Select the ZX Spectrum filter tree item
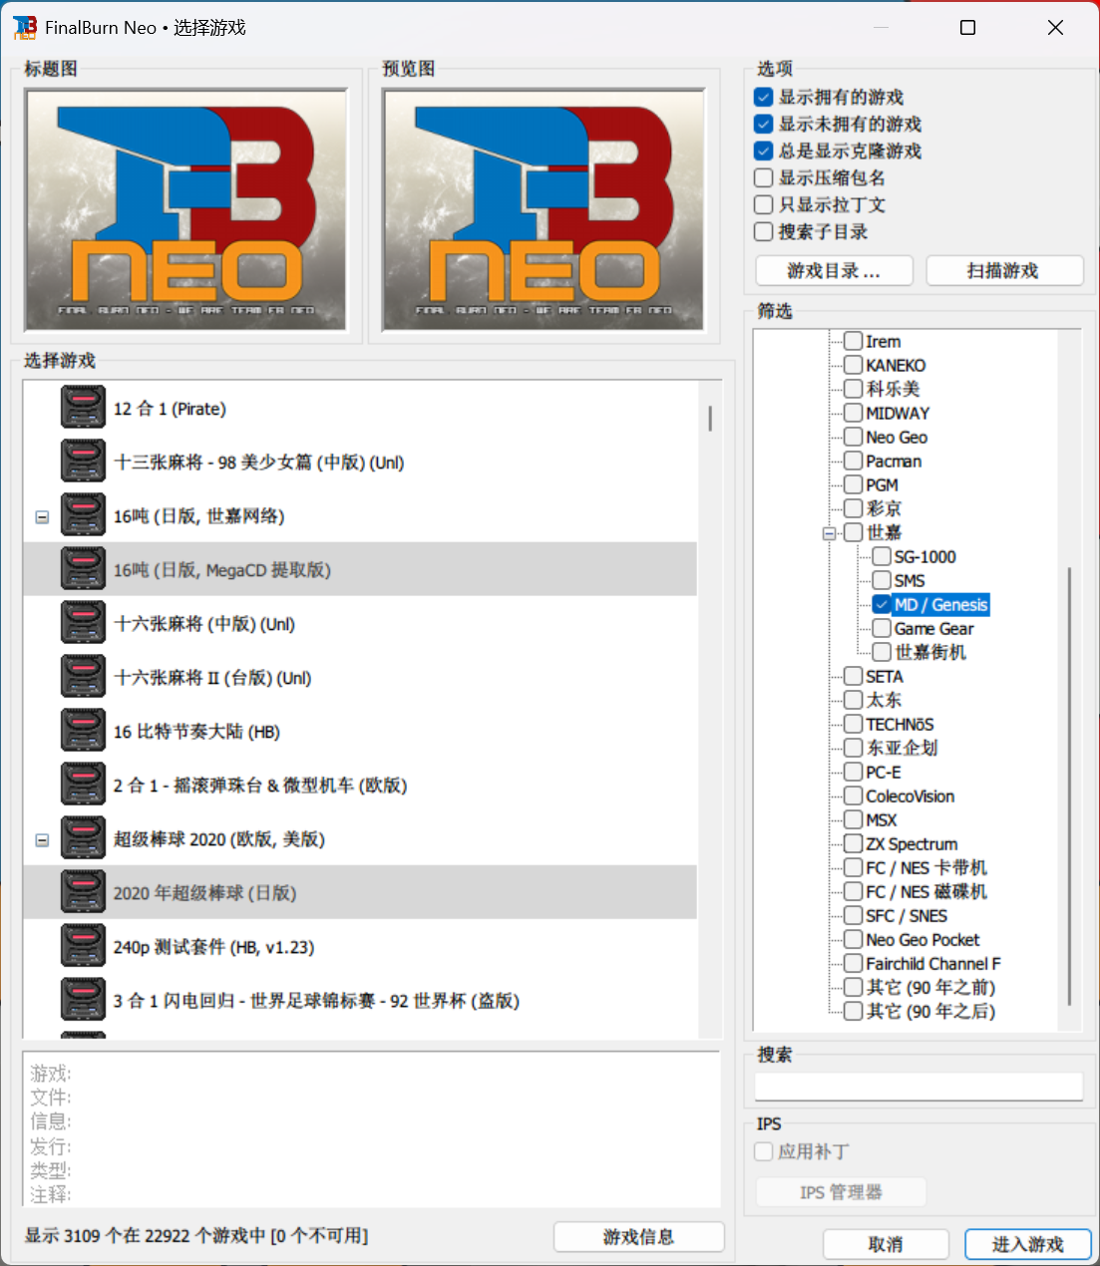This screenshot has height=1266, width=1100. pyautogui.click(x=912, y=844)
